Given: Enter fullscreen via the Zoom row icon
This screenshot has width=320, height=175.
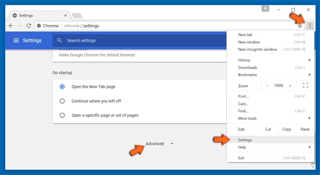Looking at the screenshot, I should (x=305, y=85).
